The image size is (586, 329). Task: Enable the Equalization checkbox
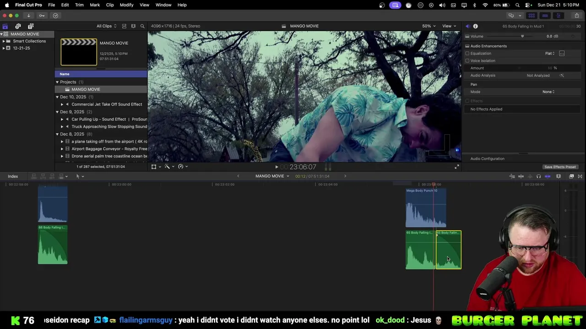click(x=467, y=53)
